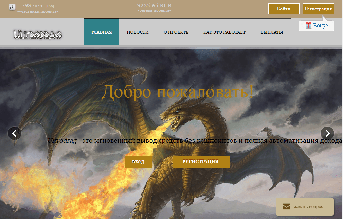This screenshot has width=343, height=219.
Task: Open the задать вопрос chat button
Action: 305,206
